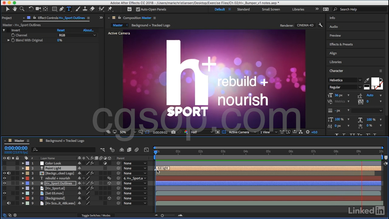Pick the Pen tool
Image resolution: width=389 pixels, height=219 pixels.
62,9
